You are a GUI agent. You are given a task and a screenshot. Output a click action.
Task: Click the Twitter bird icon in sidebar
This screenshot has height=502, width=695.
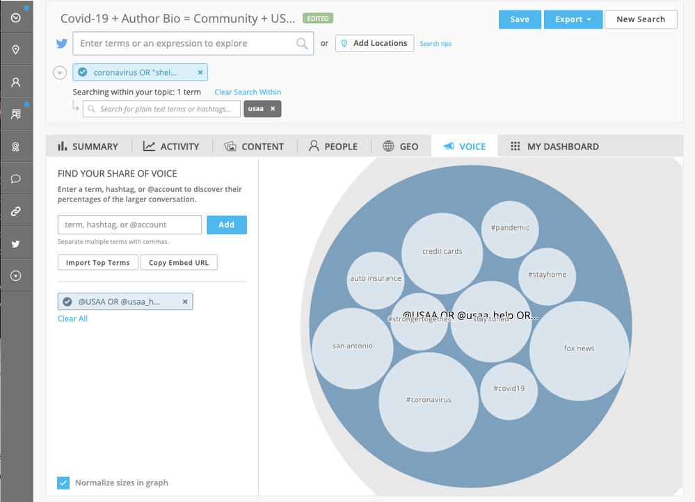(x=15, y=244)
